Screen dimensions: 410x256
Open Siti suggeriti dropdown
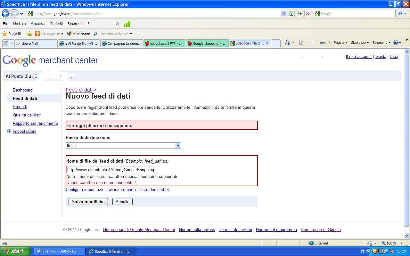click(49, 34)
